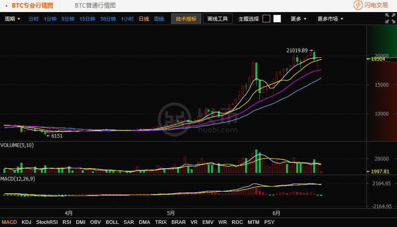Select the 1小时 interval
This screenshot has width=397, height=227.
pos(127,19)
